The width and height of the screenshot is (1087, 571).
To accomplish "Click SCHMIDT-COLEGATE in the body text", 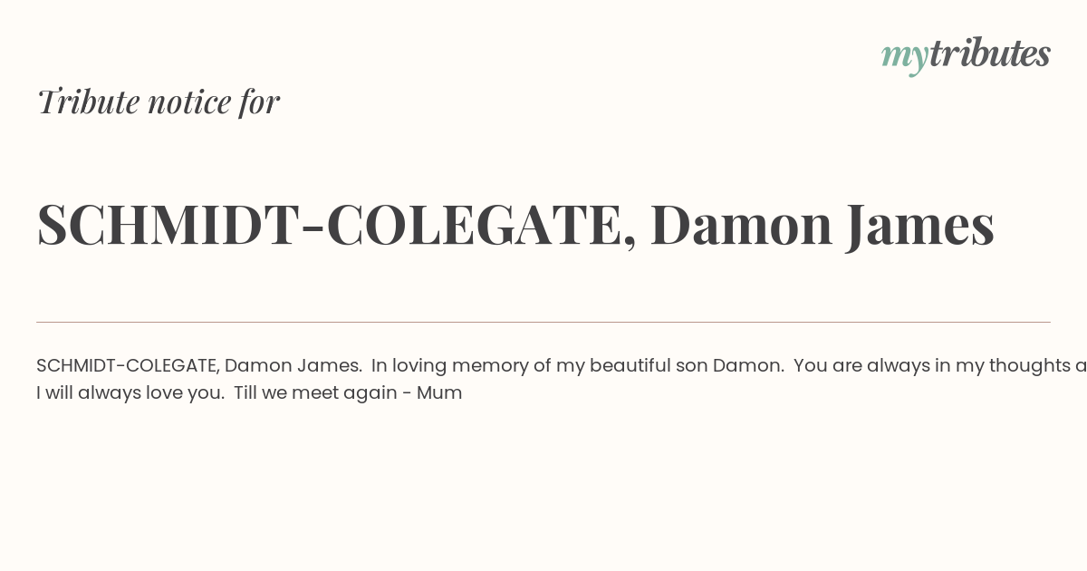I will (x=126, y=365).
